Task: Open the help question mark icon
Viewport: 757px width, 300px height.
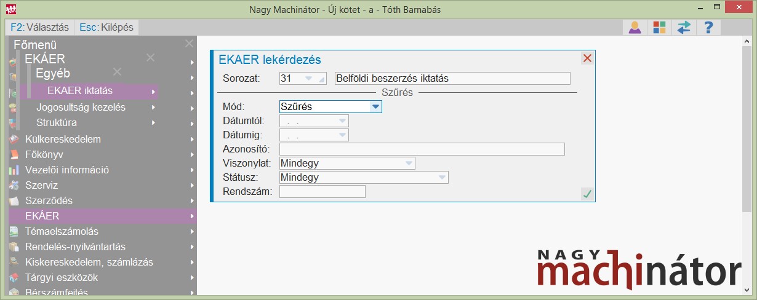Action: coord(708,27)
